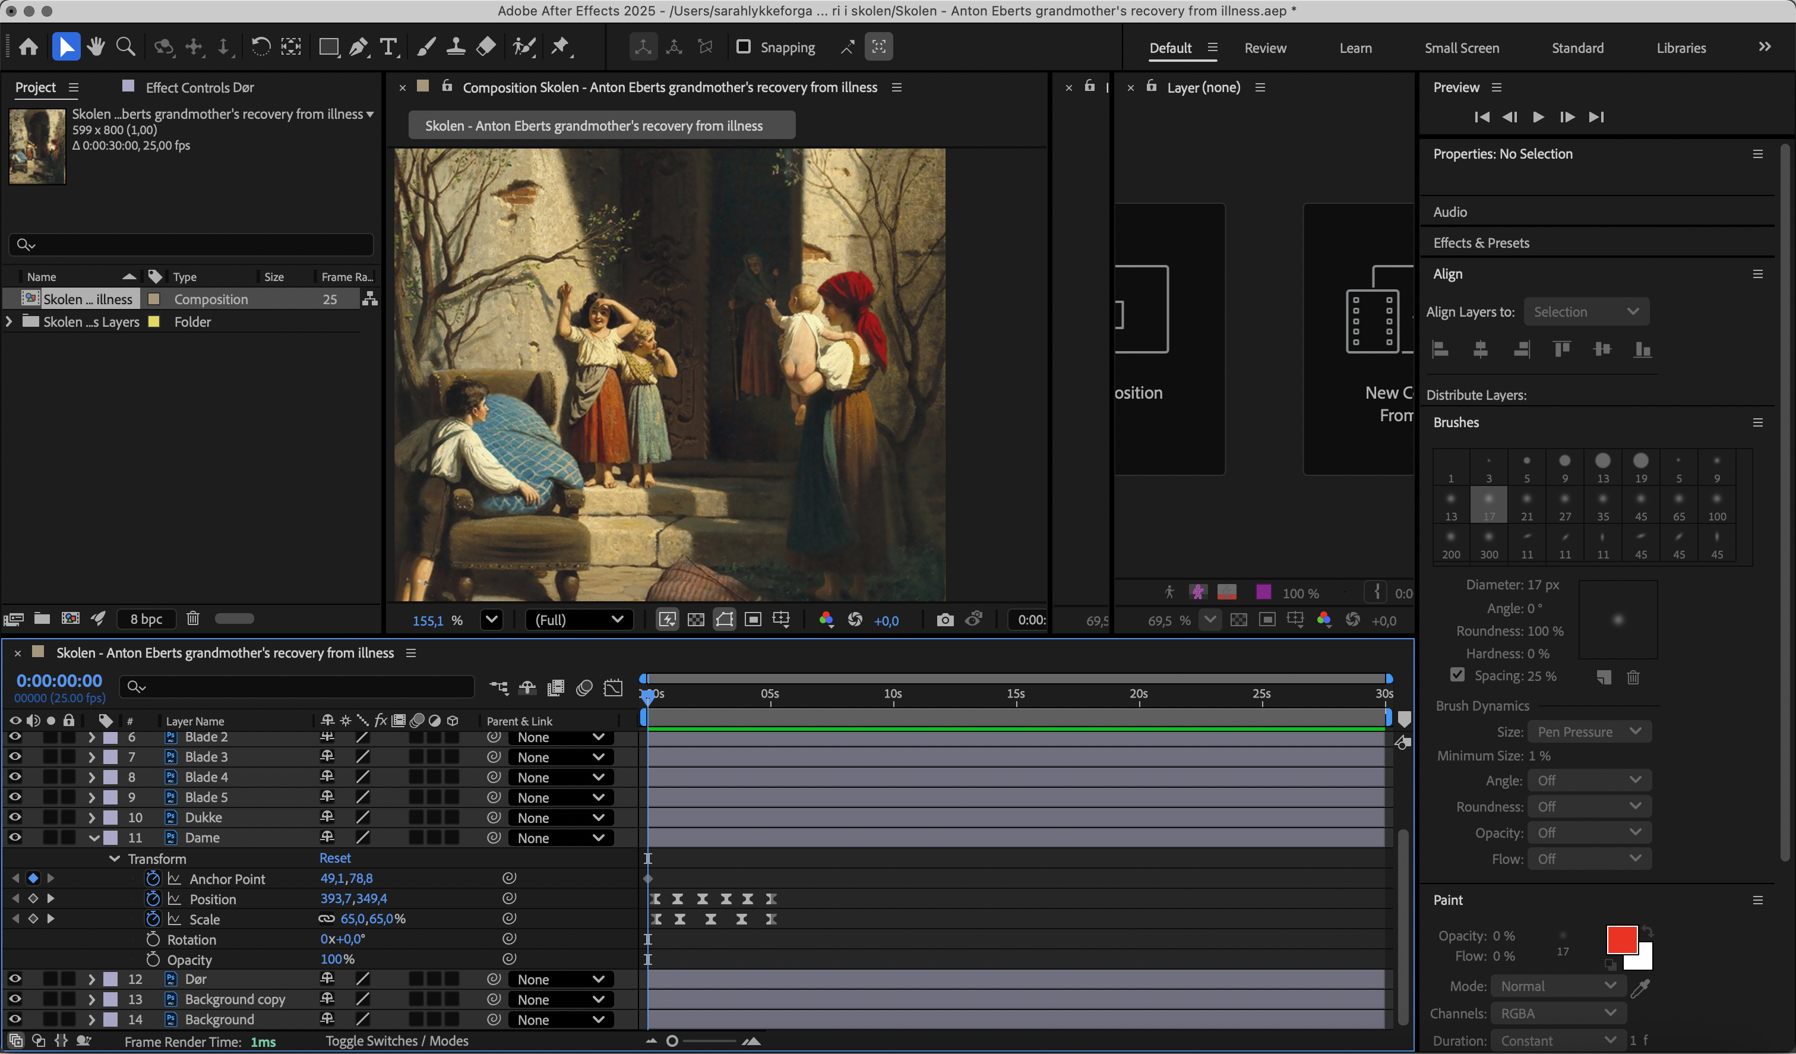Image resolution: width=1796 pixels, height=1054 pixels.
Task: Open the resolution (Full) dropdown
Action: point(580,620)
